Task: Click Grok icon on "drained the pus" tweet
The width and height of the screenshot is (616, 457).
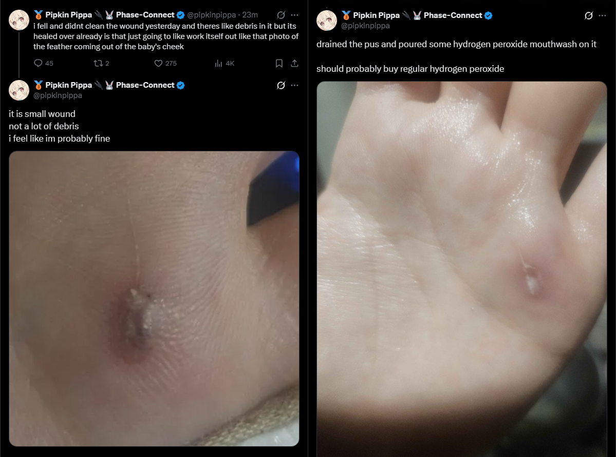Action: click(588, 15)
